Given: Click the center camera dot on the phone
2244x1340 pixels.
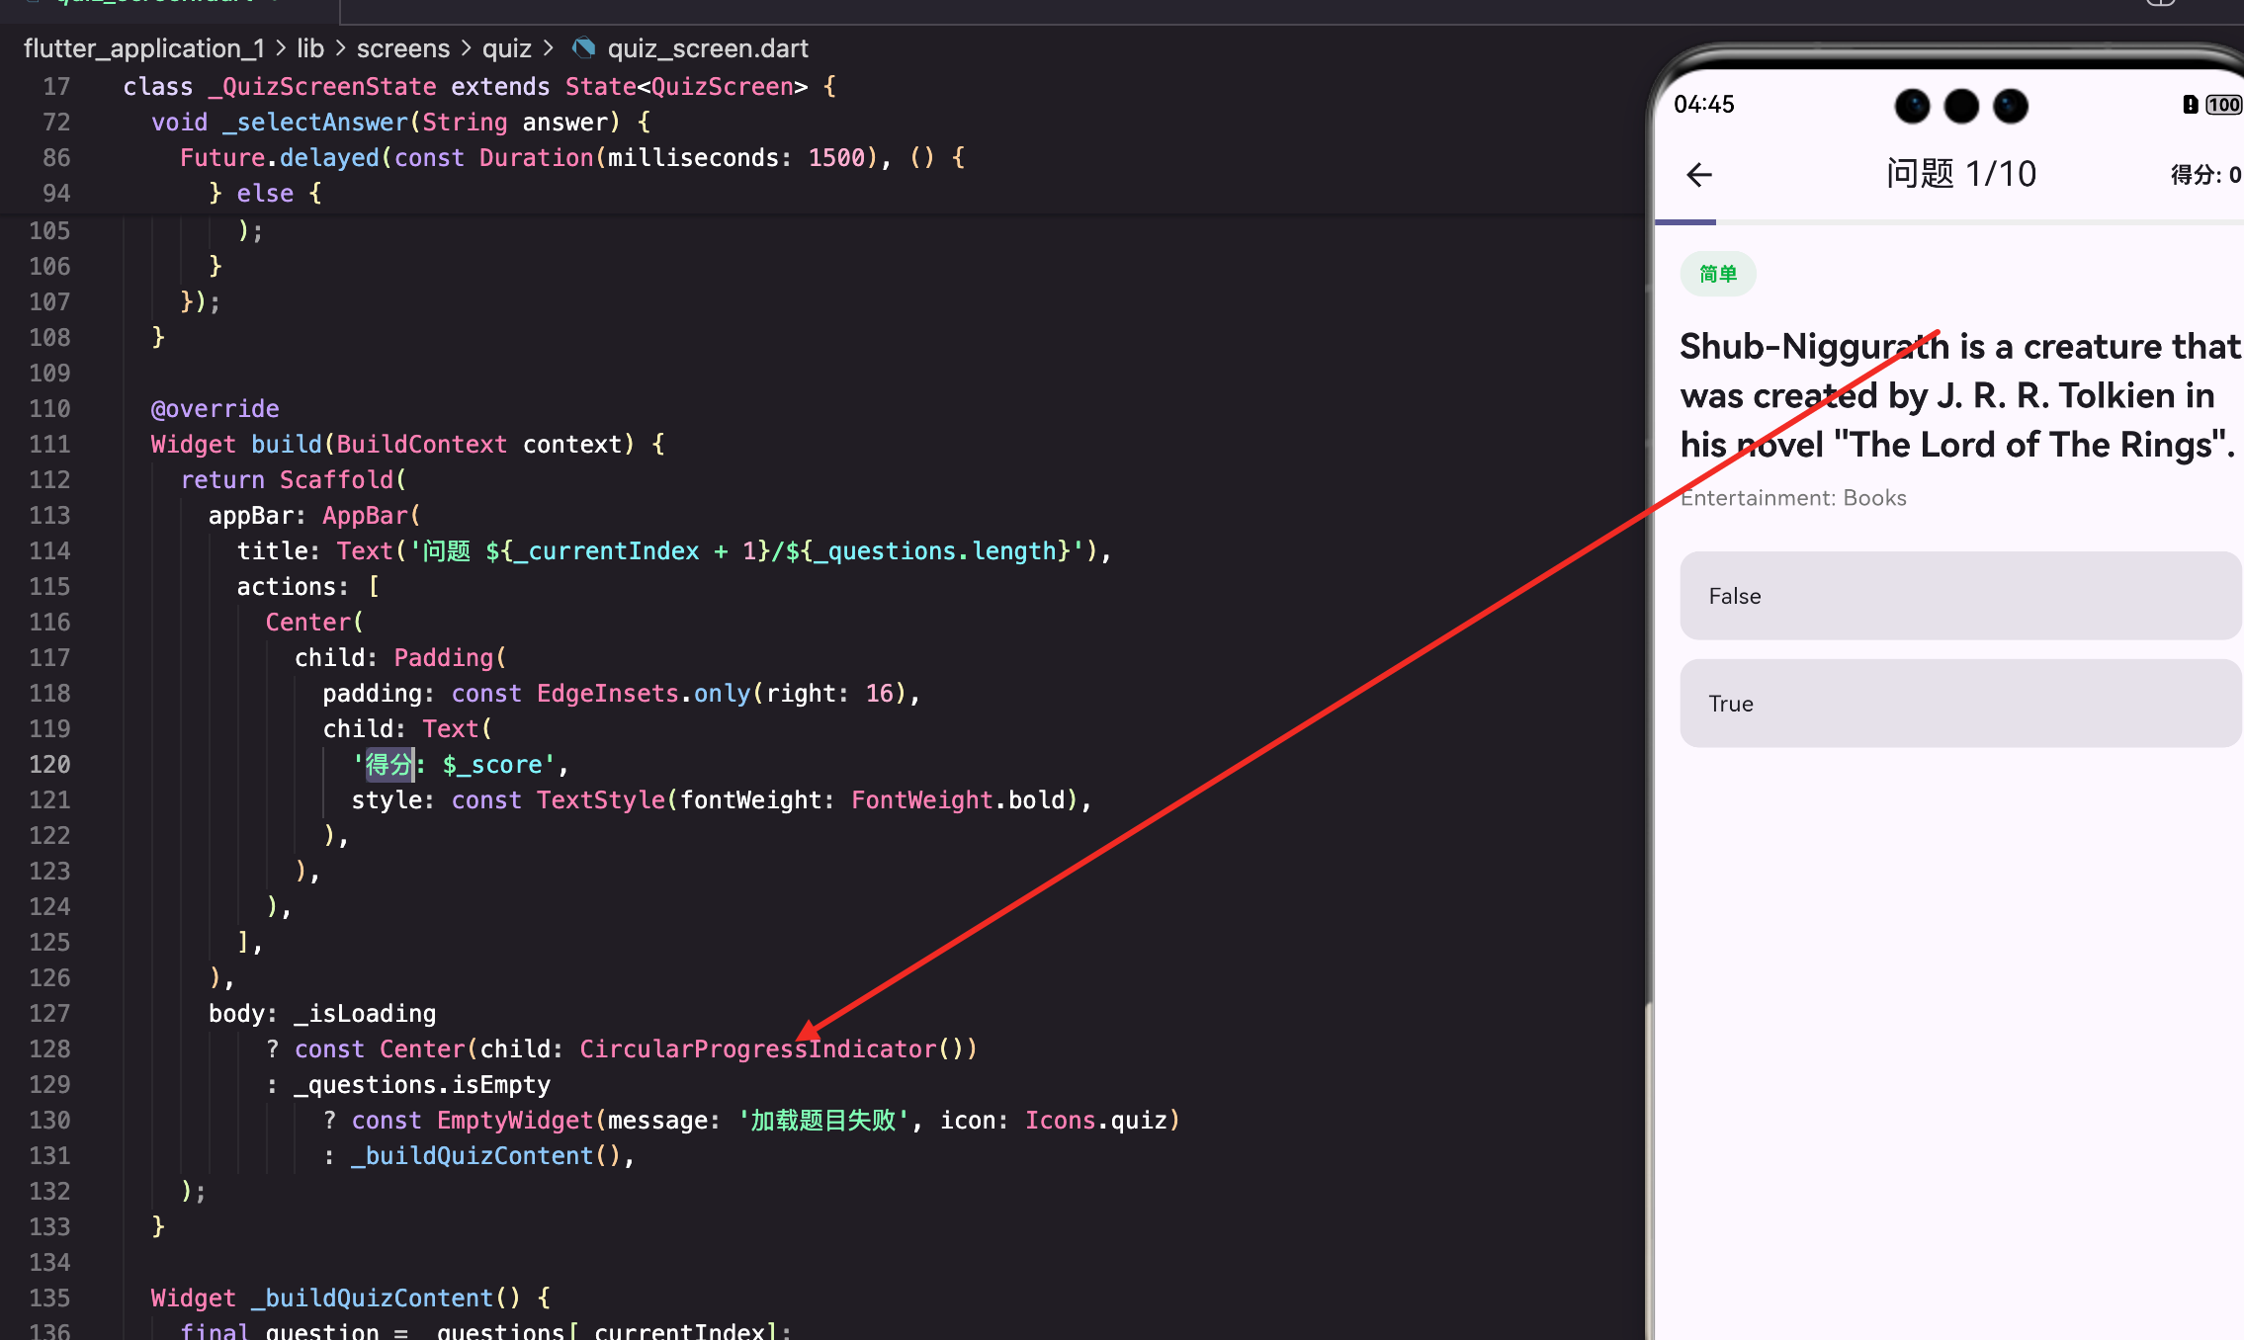Looking at the screenshot, I should click(x=1961, y=106).
